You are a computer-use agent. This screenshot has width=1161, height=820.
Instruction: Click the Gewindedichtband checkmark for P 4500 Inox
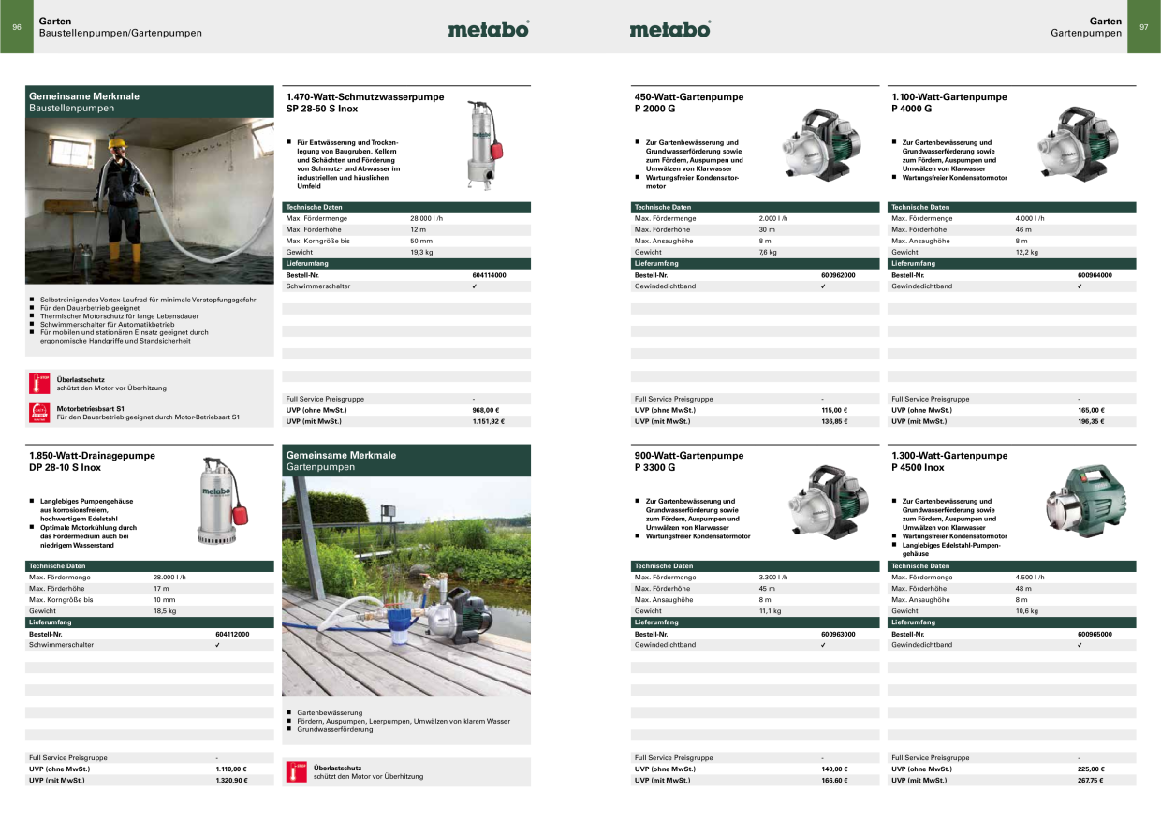coord(1080,645)
